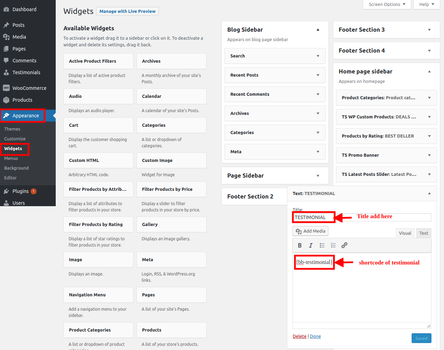444x350 pixels.
Task: Click the Italic formatting icon
Action: (311, 246)
